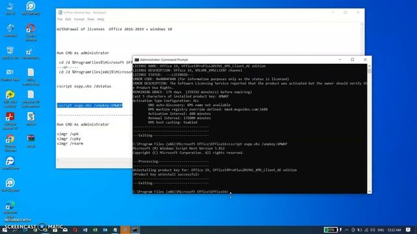Open the TeamViewer desktop shortcut

point(10,163)
